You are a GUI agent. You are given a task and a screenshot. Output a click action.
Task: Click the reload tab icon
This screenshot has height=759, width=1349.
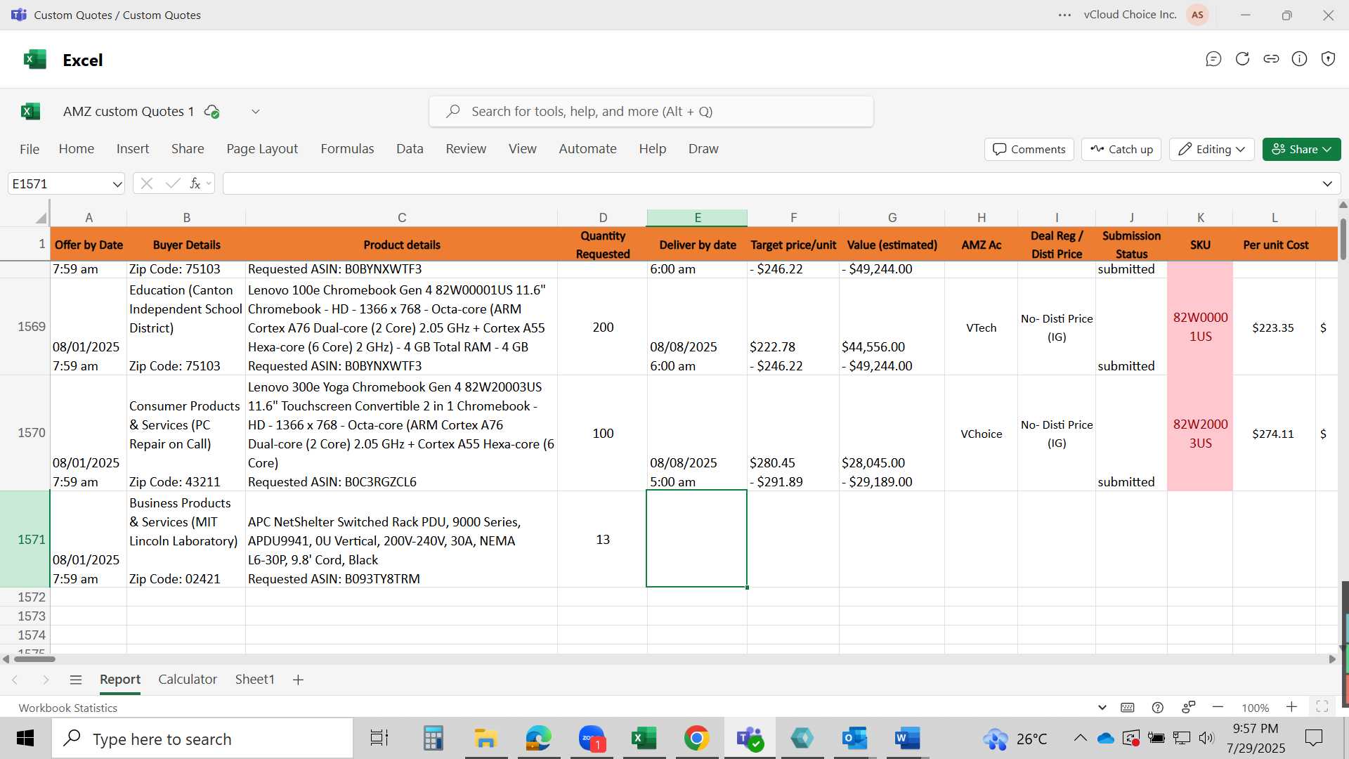point(1242,59)
